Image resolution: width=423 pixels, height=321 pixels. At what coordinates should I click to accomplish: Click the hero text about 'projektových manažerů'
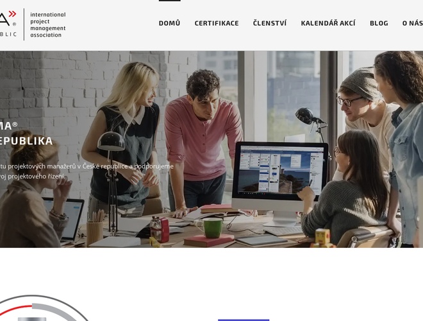point(87,166)
